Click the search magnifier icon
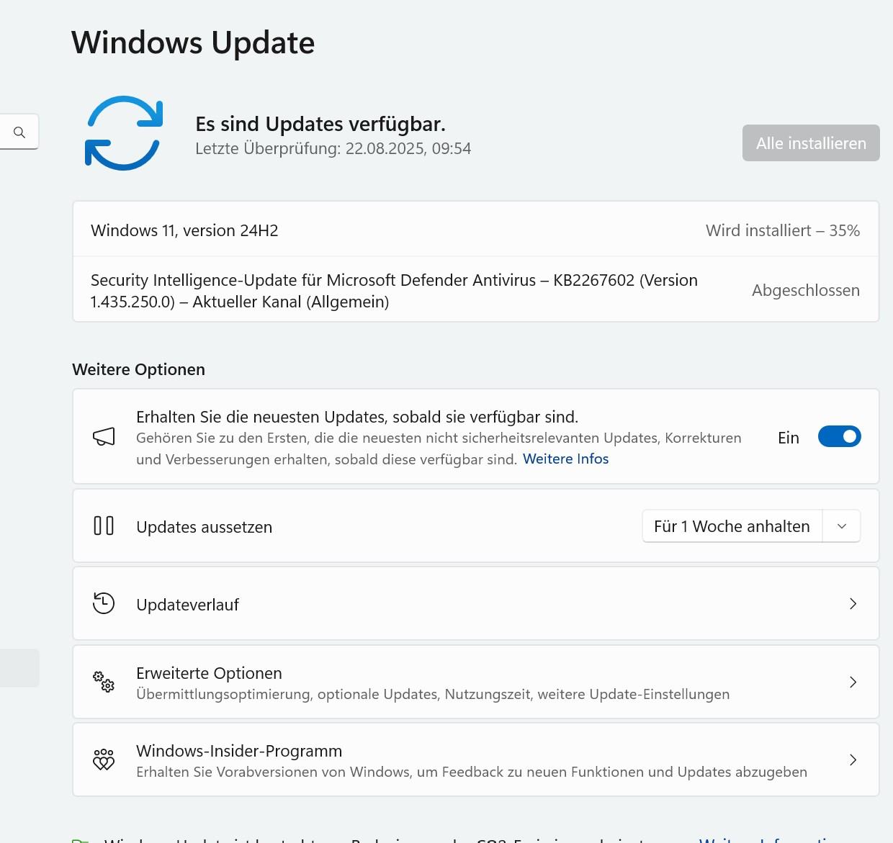Viewport: 893px width, 843px height. pyautogui.click(x=19, y=132)
